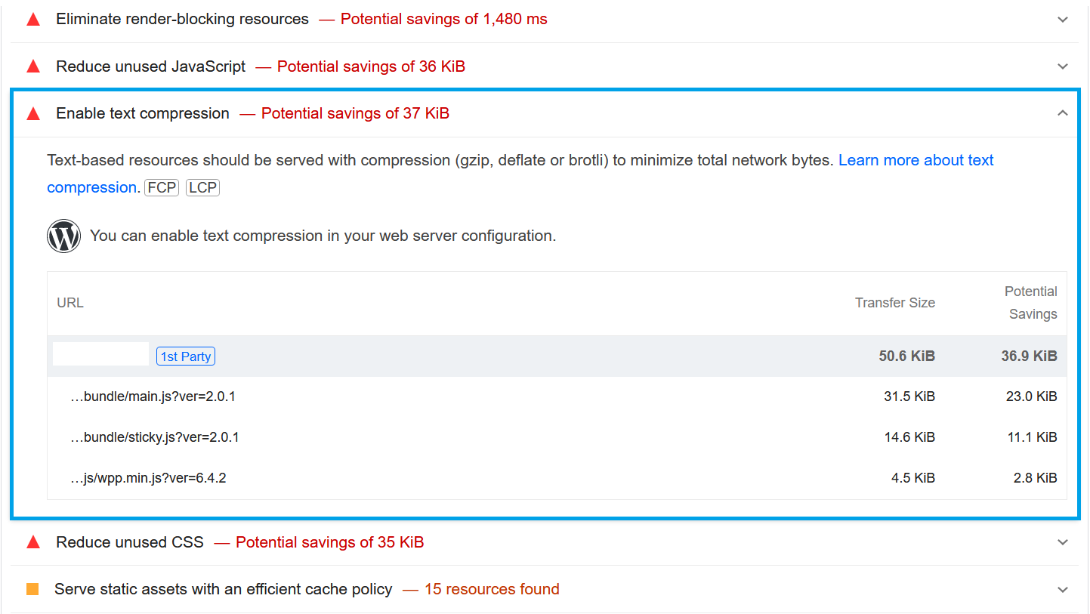Click the 1st Party badge

[x=186, y=356]
